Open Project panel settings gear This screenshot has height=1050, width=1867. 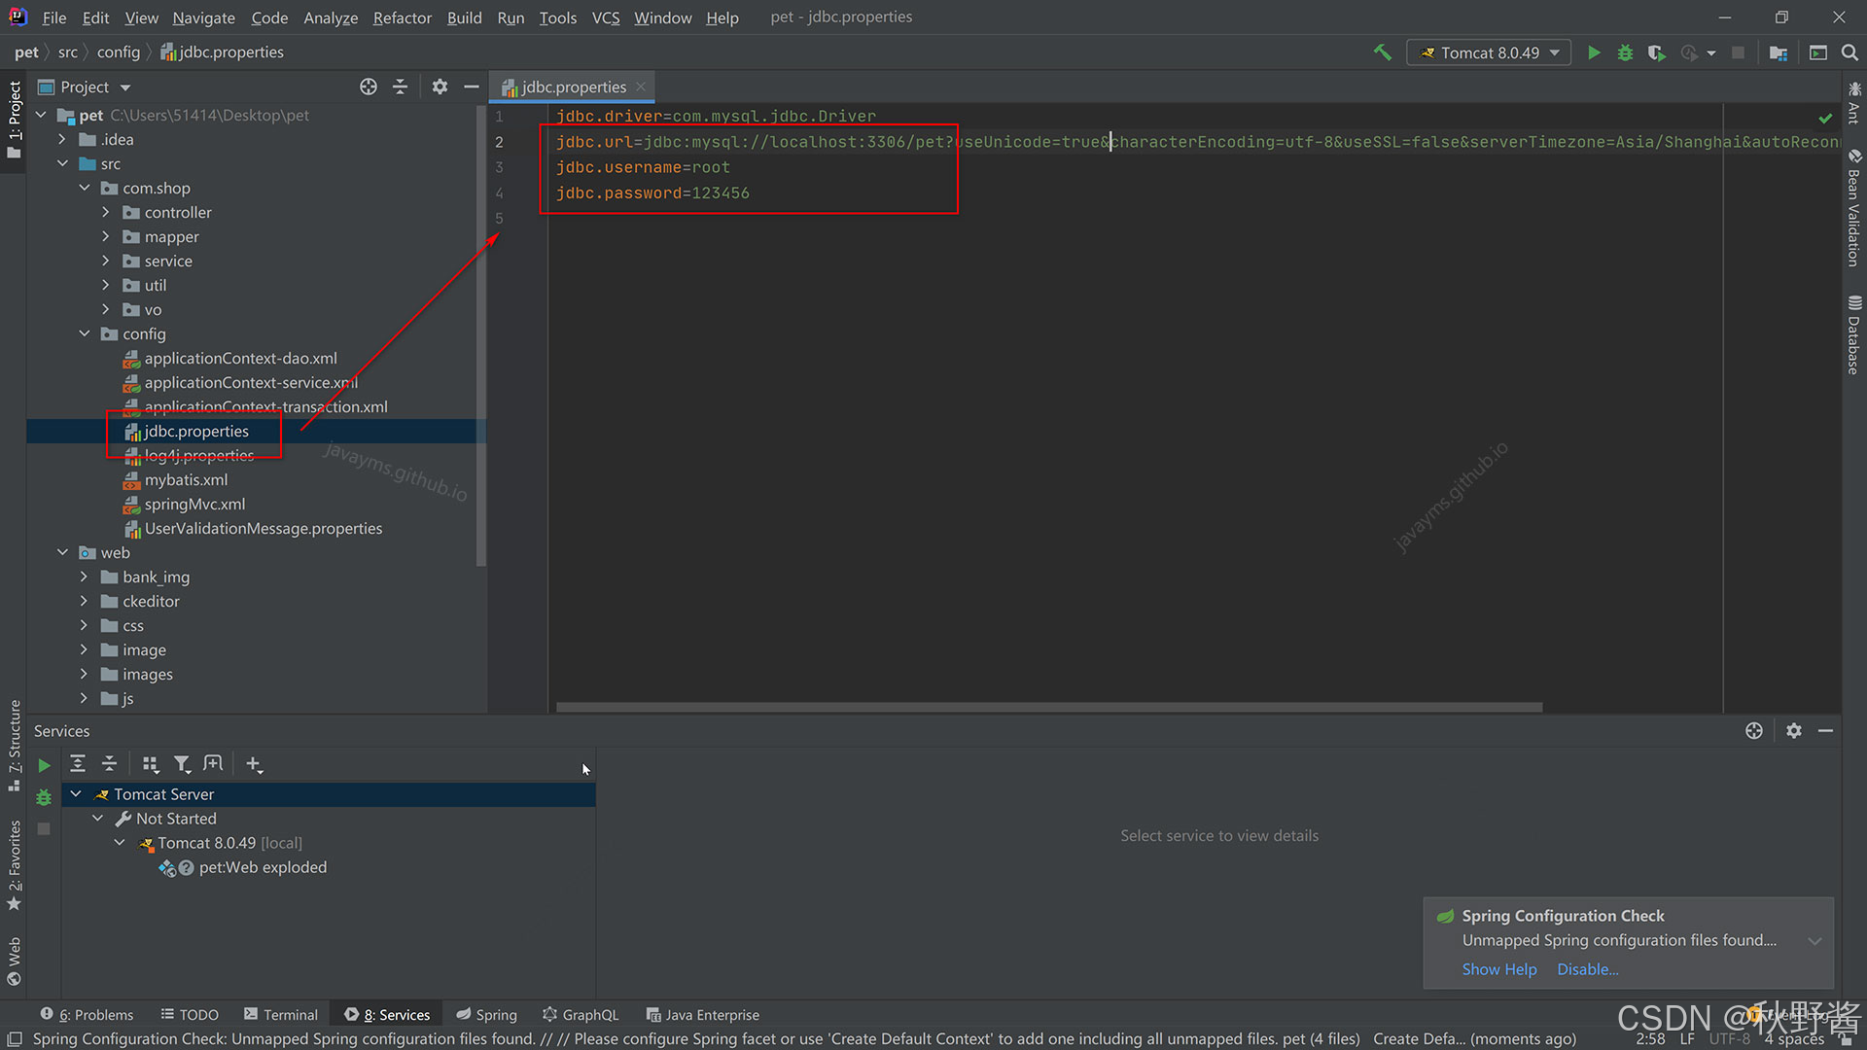coord(440,87)
